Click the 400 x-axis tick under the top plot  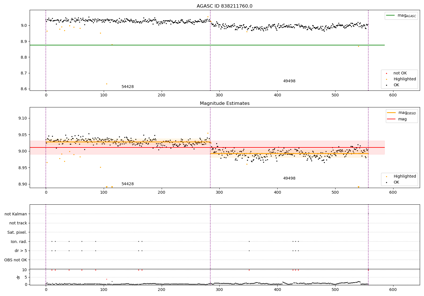[277, 95]
